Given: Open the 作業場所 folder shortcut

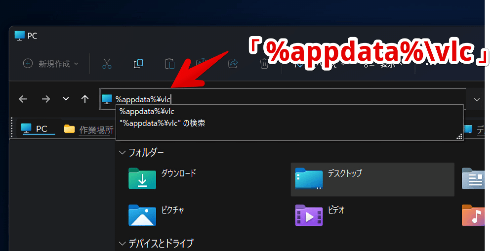Looking at the screenshot, I should click(x=88, y=129).
